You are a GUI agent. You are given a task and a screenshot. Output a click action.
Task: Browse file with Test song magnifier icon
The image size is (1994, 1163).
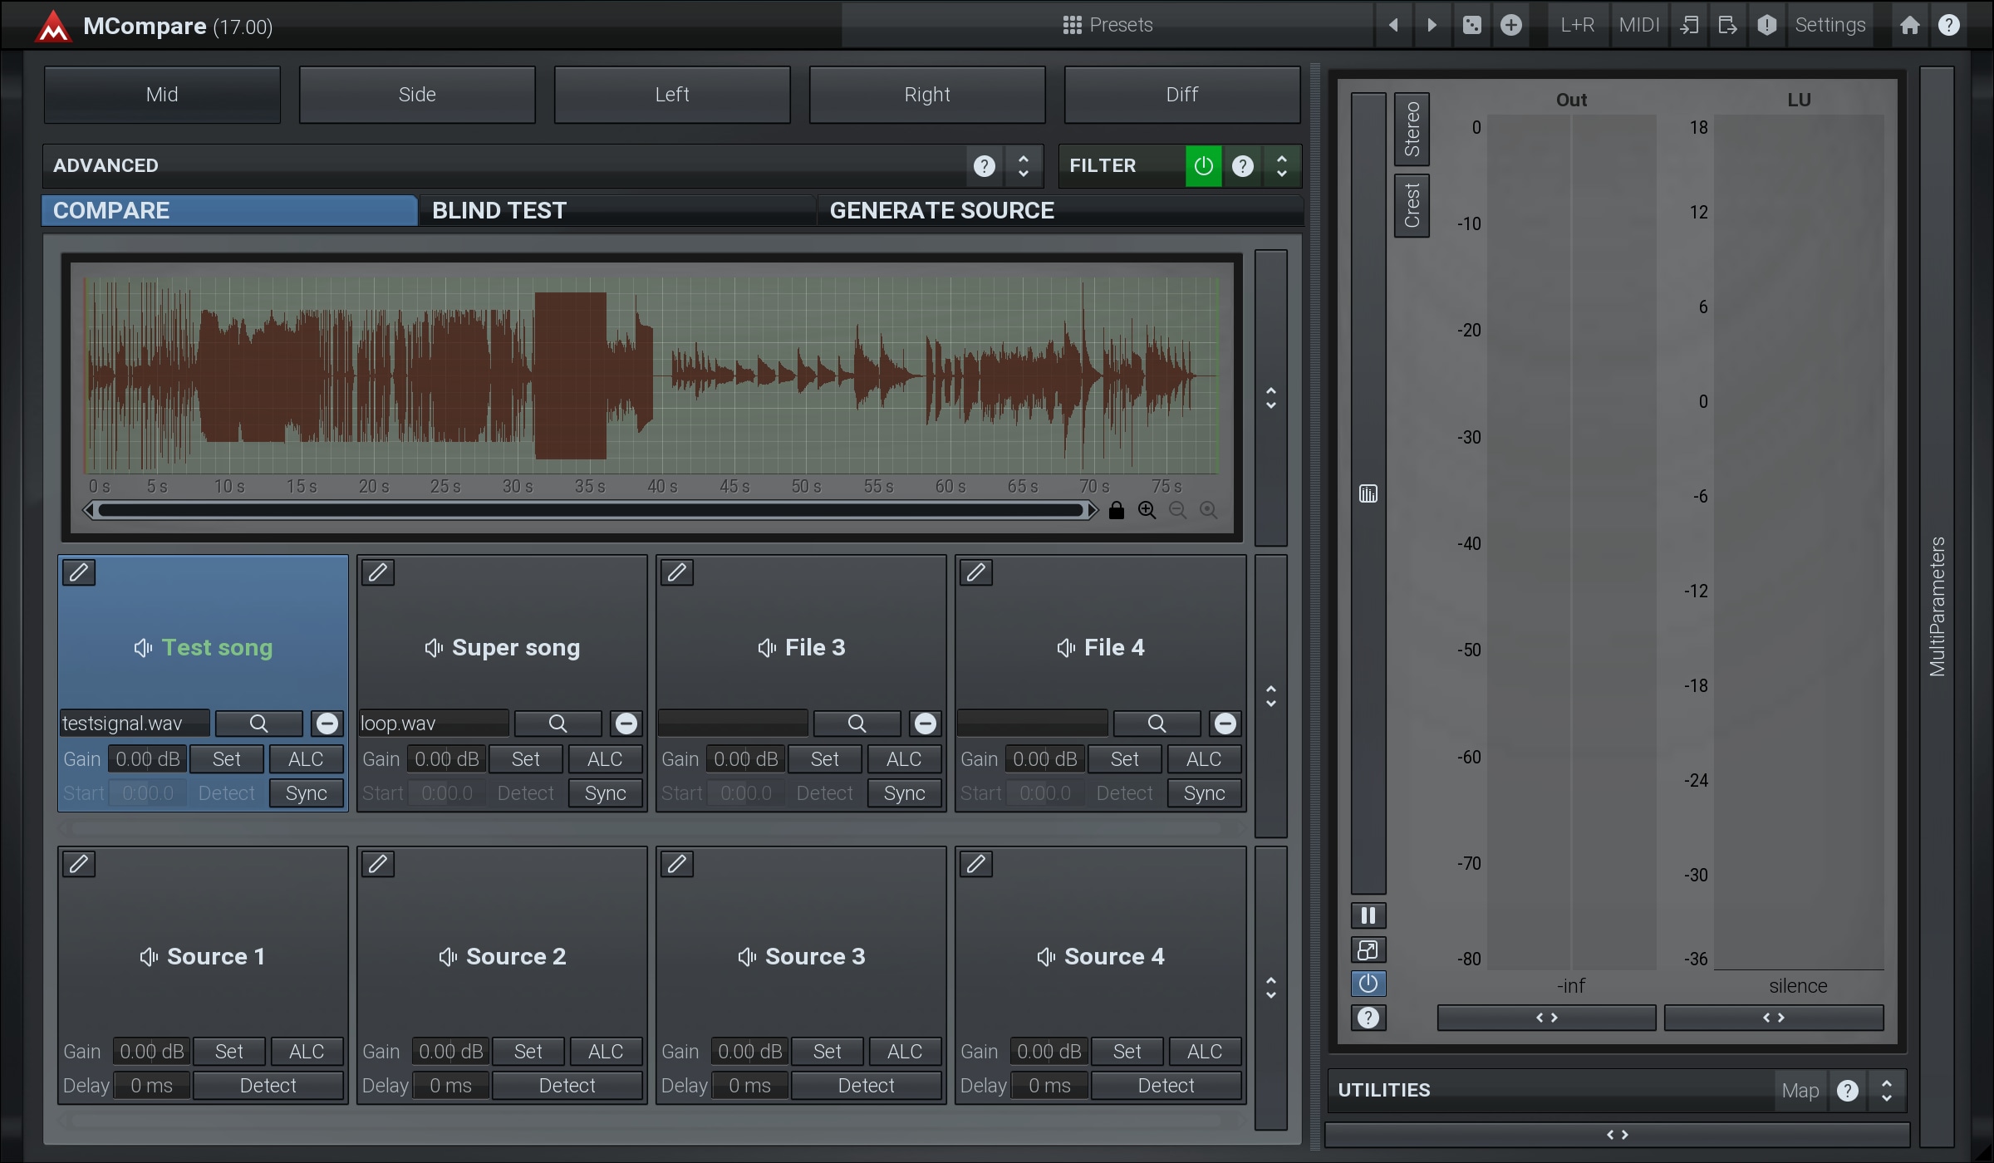(258, 724)
